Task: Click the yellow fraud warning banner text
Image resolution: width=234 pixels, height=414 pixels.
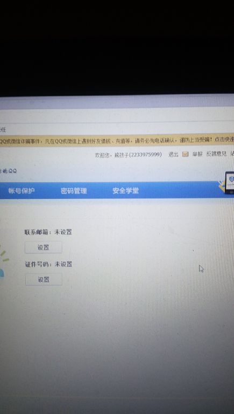Action: [117, 141]
